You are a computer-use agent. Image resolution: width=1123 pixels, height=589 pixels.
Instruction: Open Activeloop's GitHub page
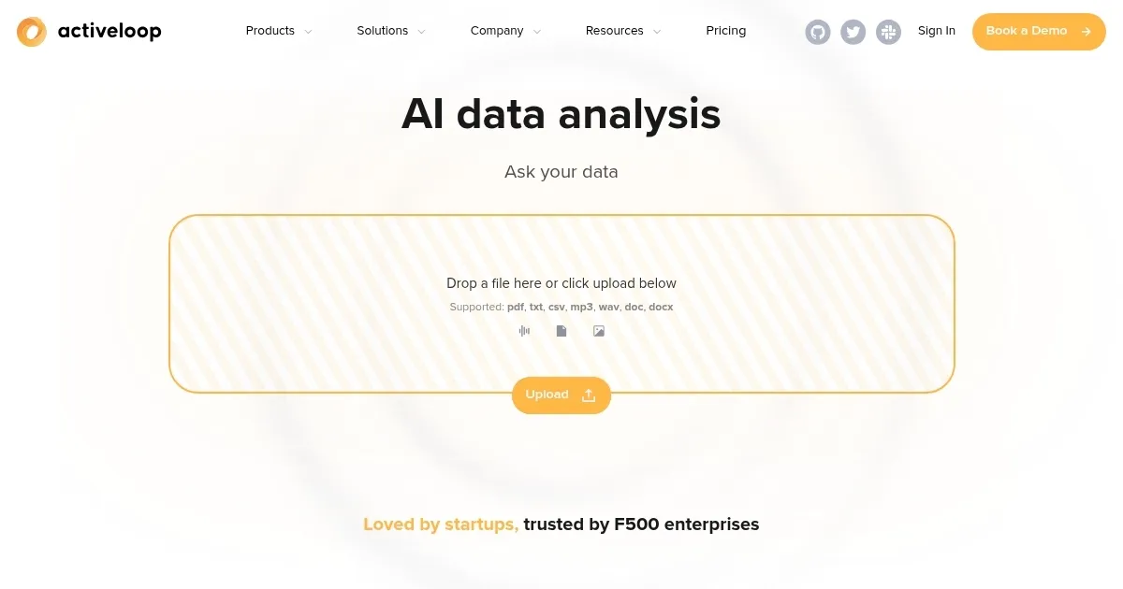coord(818,31)
